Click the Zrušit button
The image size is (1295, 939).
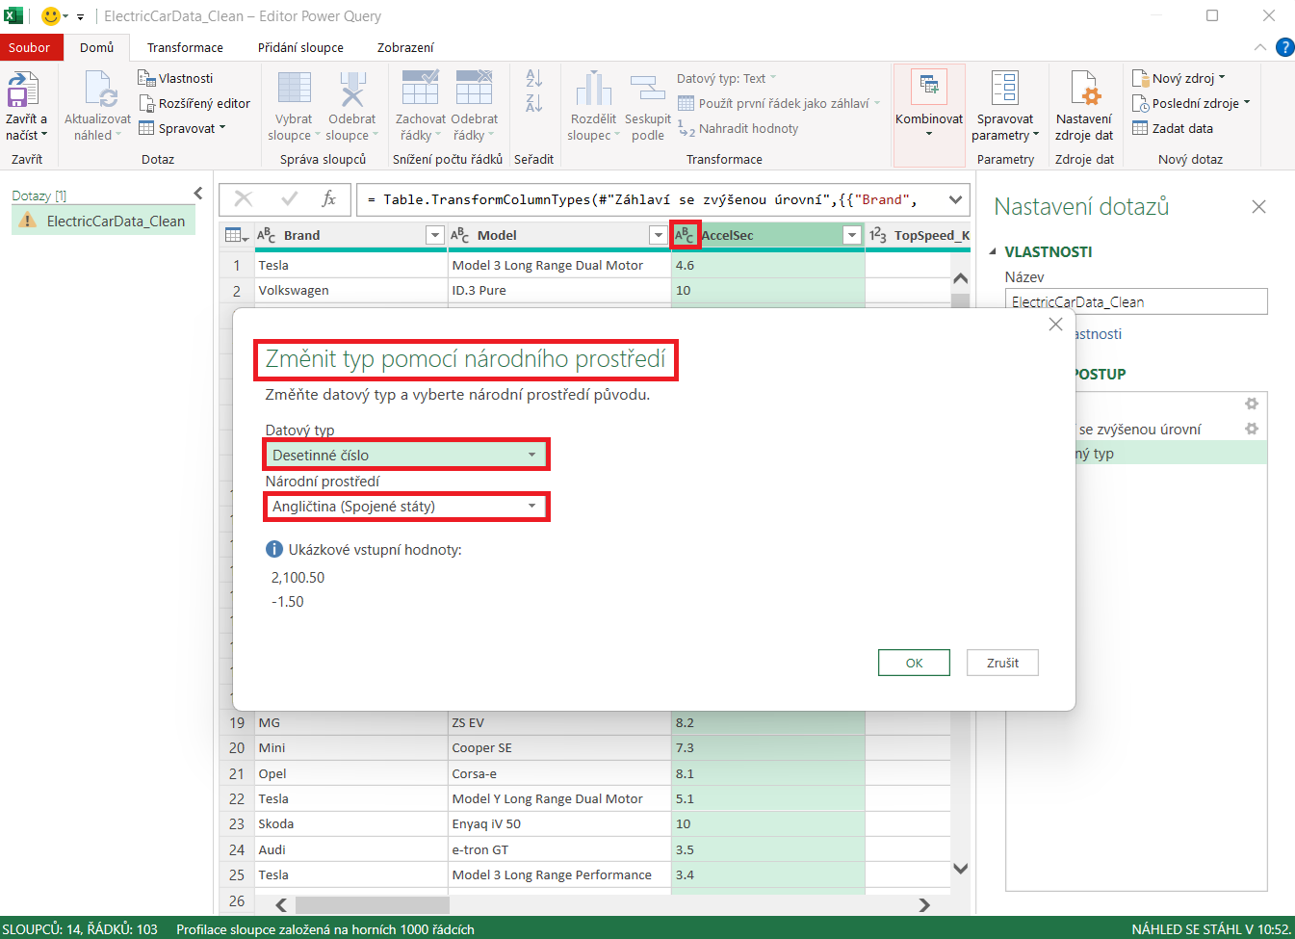pos(1002,663)
